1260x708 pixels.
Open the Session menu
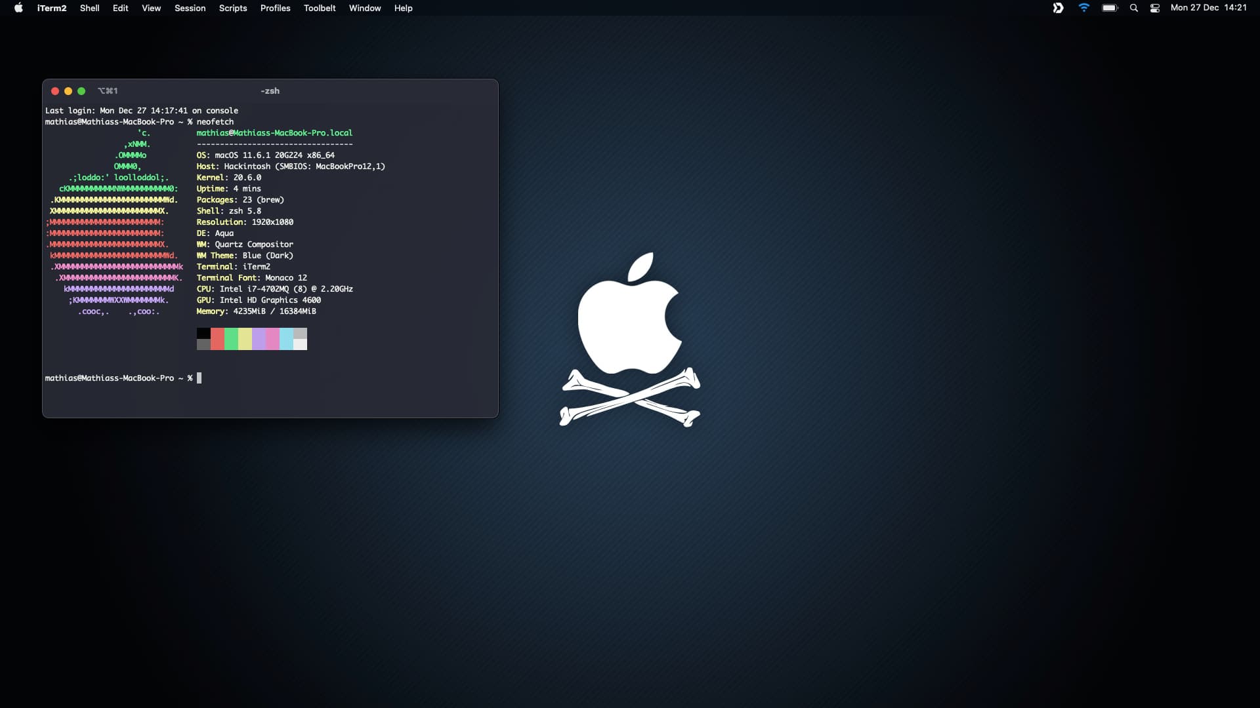pos(190,8)
